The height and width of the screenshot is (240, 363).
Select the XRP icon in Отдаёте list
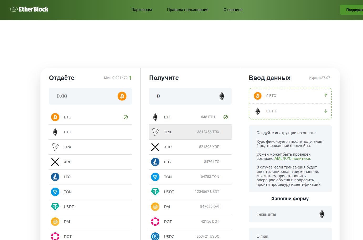click(x=55, y=162)
